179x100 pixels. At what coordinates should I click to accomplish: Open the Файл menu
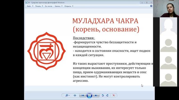pos(29,6)
